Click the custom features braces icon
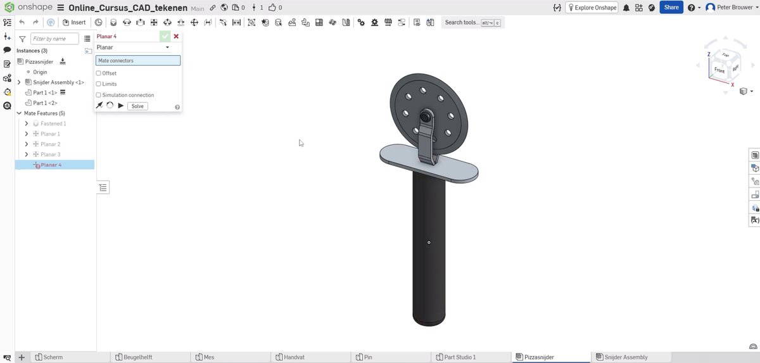This screenshot has height=363, width=760. 557,8
